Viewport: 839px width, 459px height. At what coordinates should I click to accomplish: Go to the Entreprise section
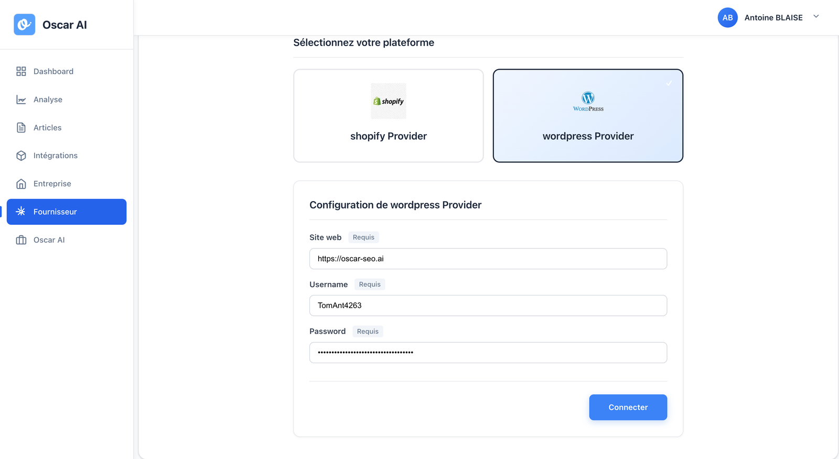click(x=52, y=184)
